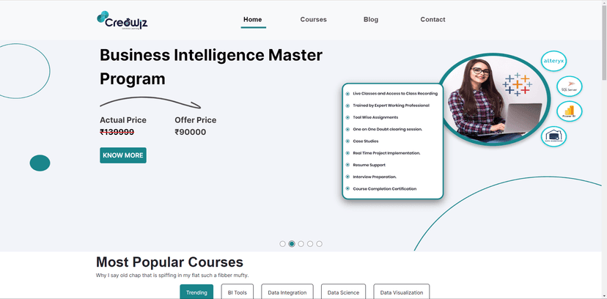Image resolution: width=607 pixels, height=299 pixels.
Task: Click the 'Why I say old chap' subtitle
Action: coord(172,276)
